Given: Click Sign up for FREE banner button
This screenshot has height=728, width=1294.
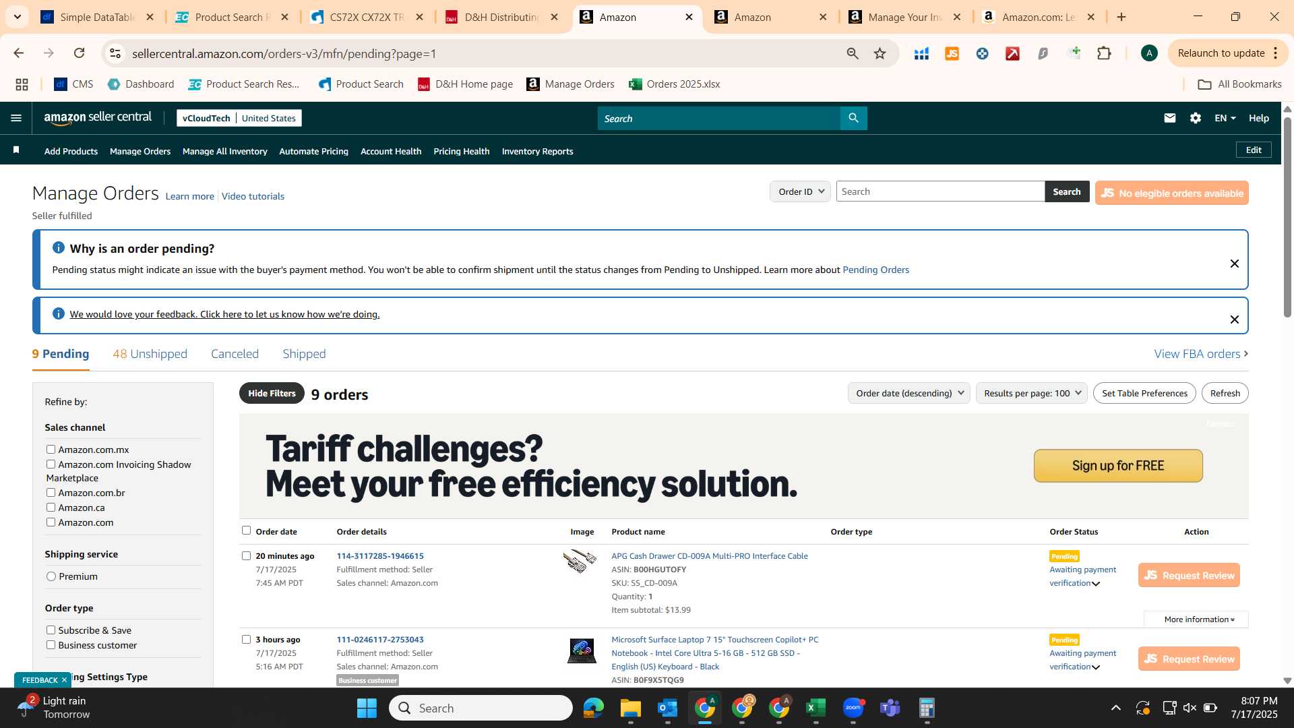Looking at the screenshot, I should pos(1118,466).
